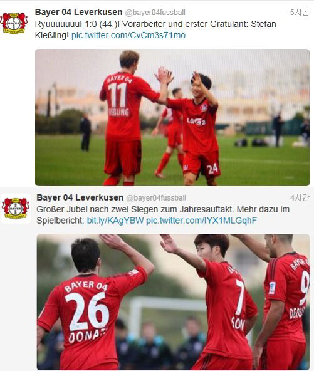This screenshot has width=314, height=371.
Task: Click the number 26 Donati jersey in photo
Action: pyautogui.click(x=91, y=318)
